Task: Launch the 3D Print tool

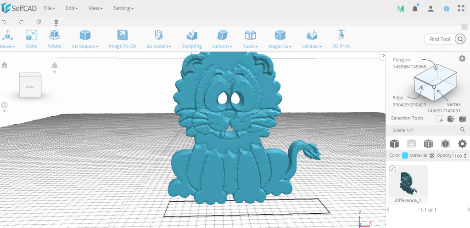Action: click(341, 39)
